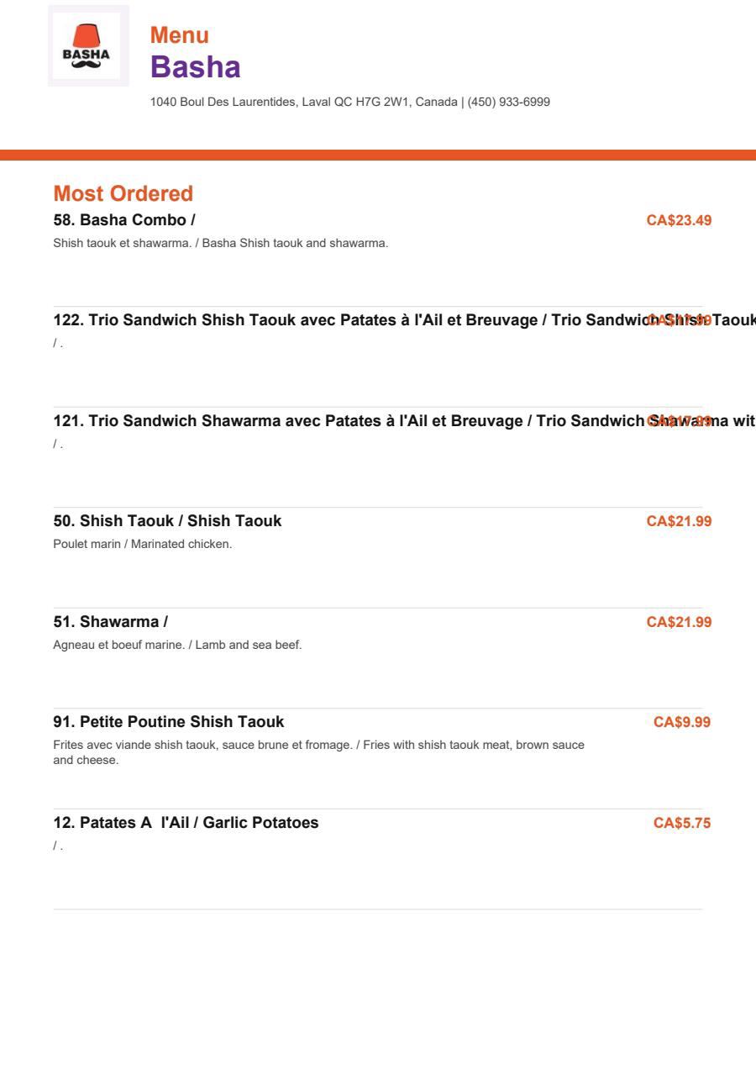Click the CA$5.75 garlic potatoes price

[682, 823]
